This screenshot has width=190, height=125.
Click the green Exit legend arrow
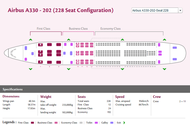point(124,123)
